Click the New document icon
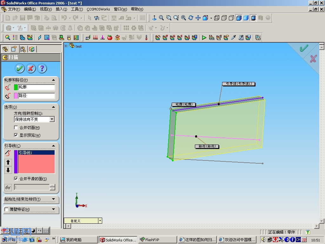Viewport: 325px width, 244px height. pyautogui.click(x=8, y=18)
